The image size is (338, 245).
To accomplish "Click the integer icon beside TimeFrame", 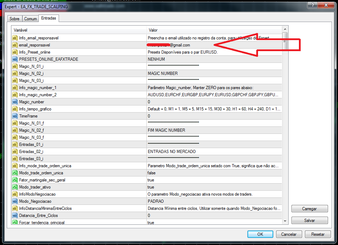I will pyautogui.click(x=15, y=116).
